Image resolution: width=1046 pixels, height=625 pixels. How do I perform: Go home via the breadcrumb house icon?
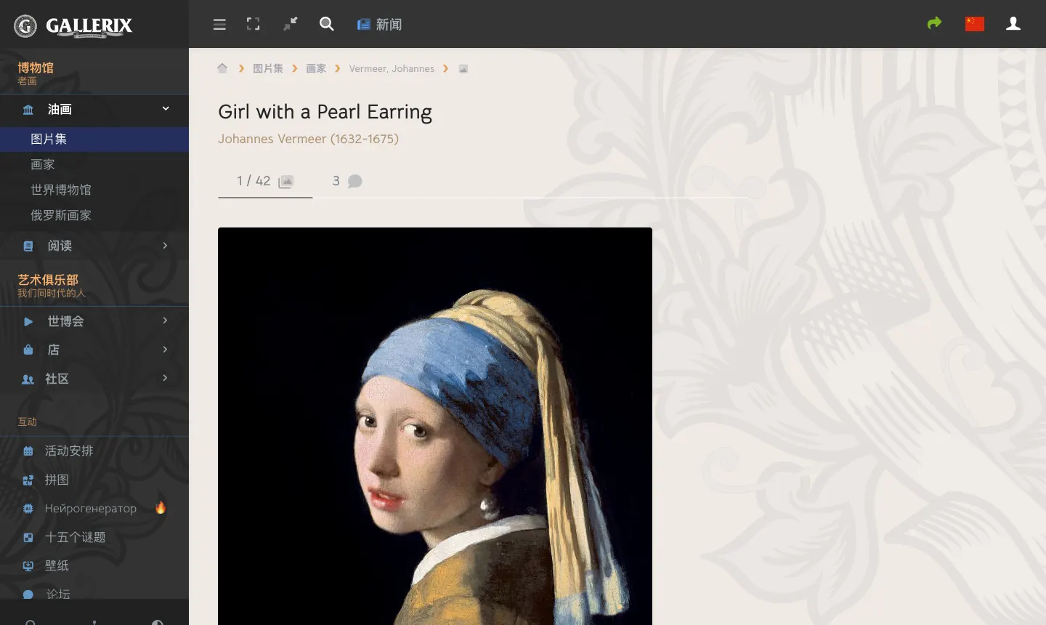(x=222, y=68)
